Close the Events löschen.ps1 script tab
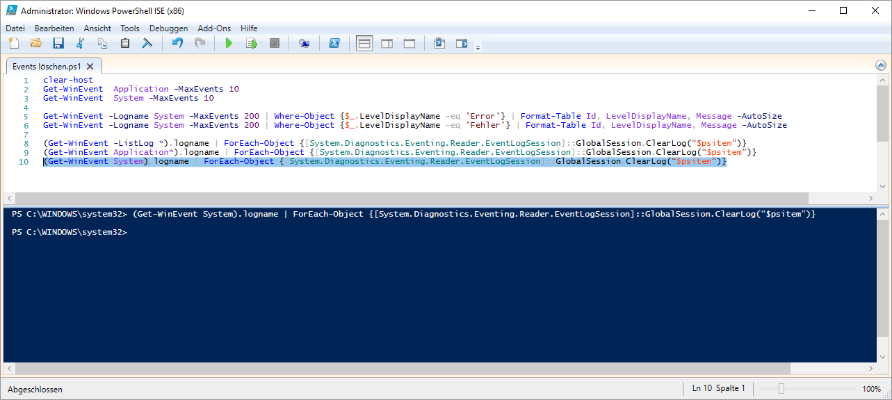The image size is (892, 400). point(91,67)
